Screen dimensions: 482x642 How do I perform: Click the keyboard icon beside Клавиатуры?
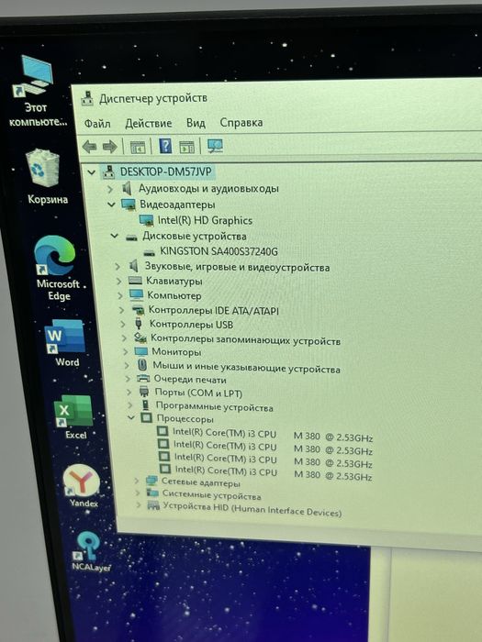coord(135,281)
